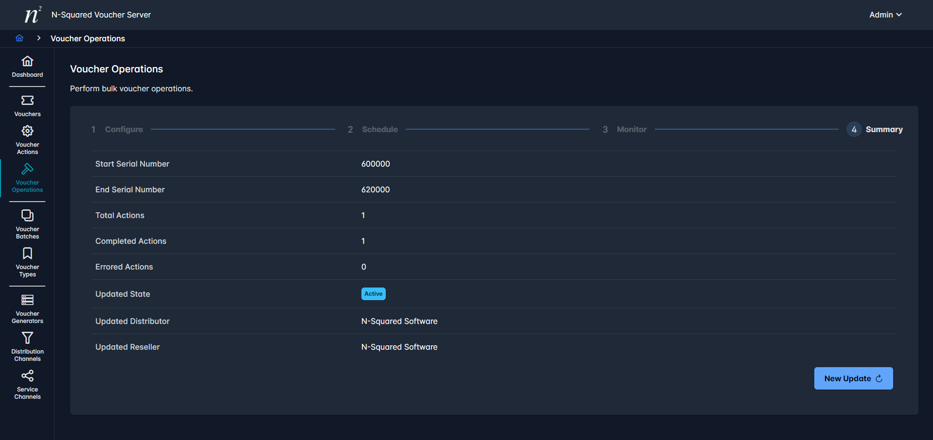This screenshot has width=933, height=440.
Task: Open Voucher Types bookmark icon
Action: tap(27, 254)
